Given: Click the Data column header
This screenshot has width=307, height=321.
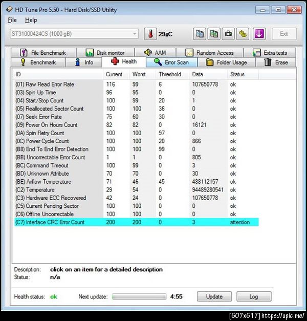Looking at the screenshot, I should [208, 74].
